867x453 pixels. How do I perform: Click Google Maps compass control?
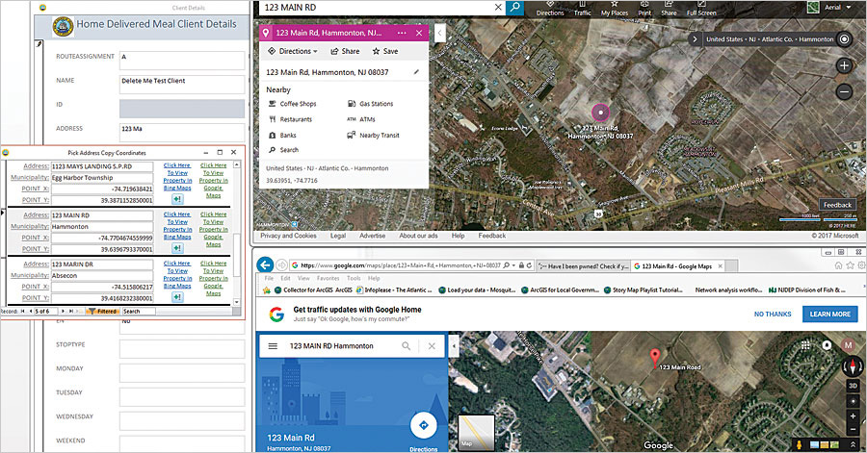[x=853, y=366]
